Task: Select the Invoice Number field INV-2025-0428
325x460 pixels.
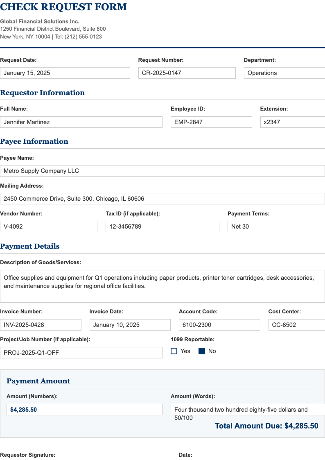Action: click(x=41, y=324)
